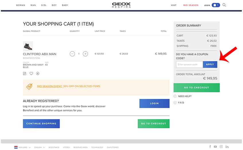This screenshot has width=243, height=150.
Task: Remove Clintford ABX Man from cart
Action: (x=38, y=73)
